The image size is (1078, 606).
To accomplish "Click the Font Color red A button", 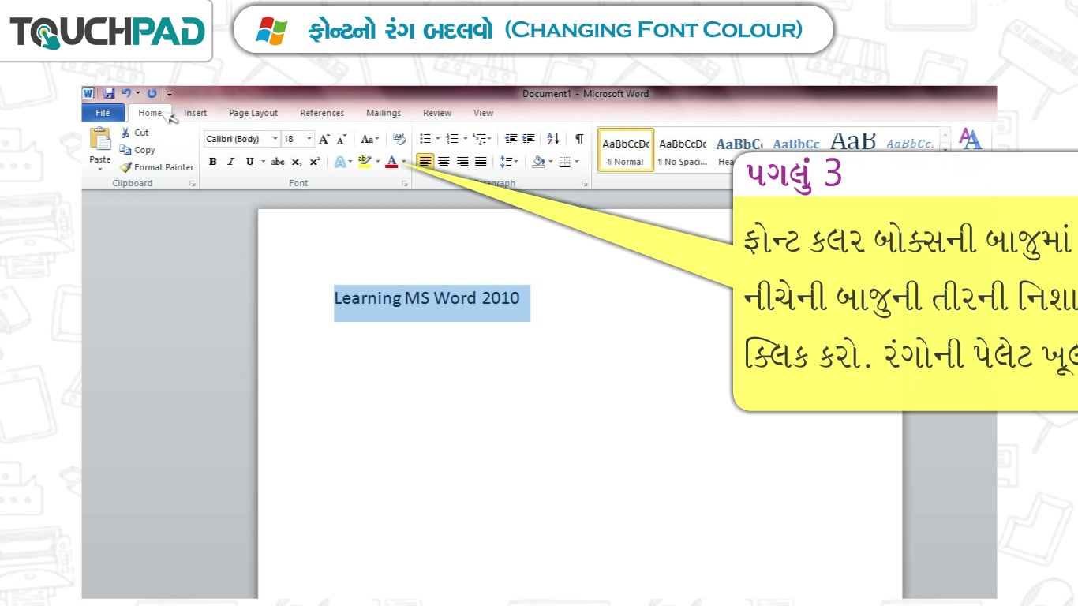I will 391,162.
